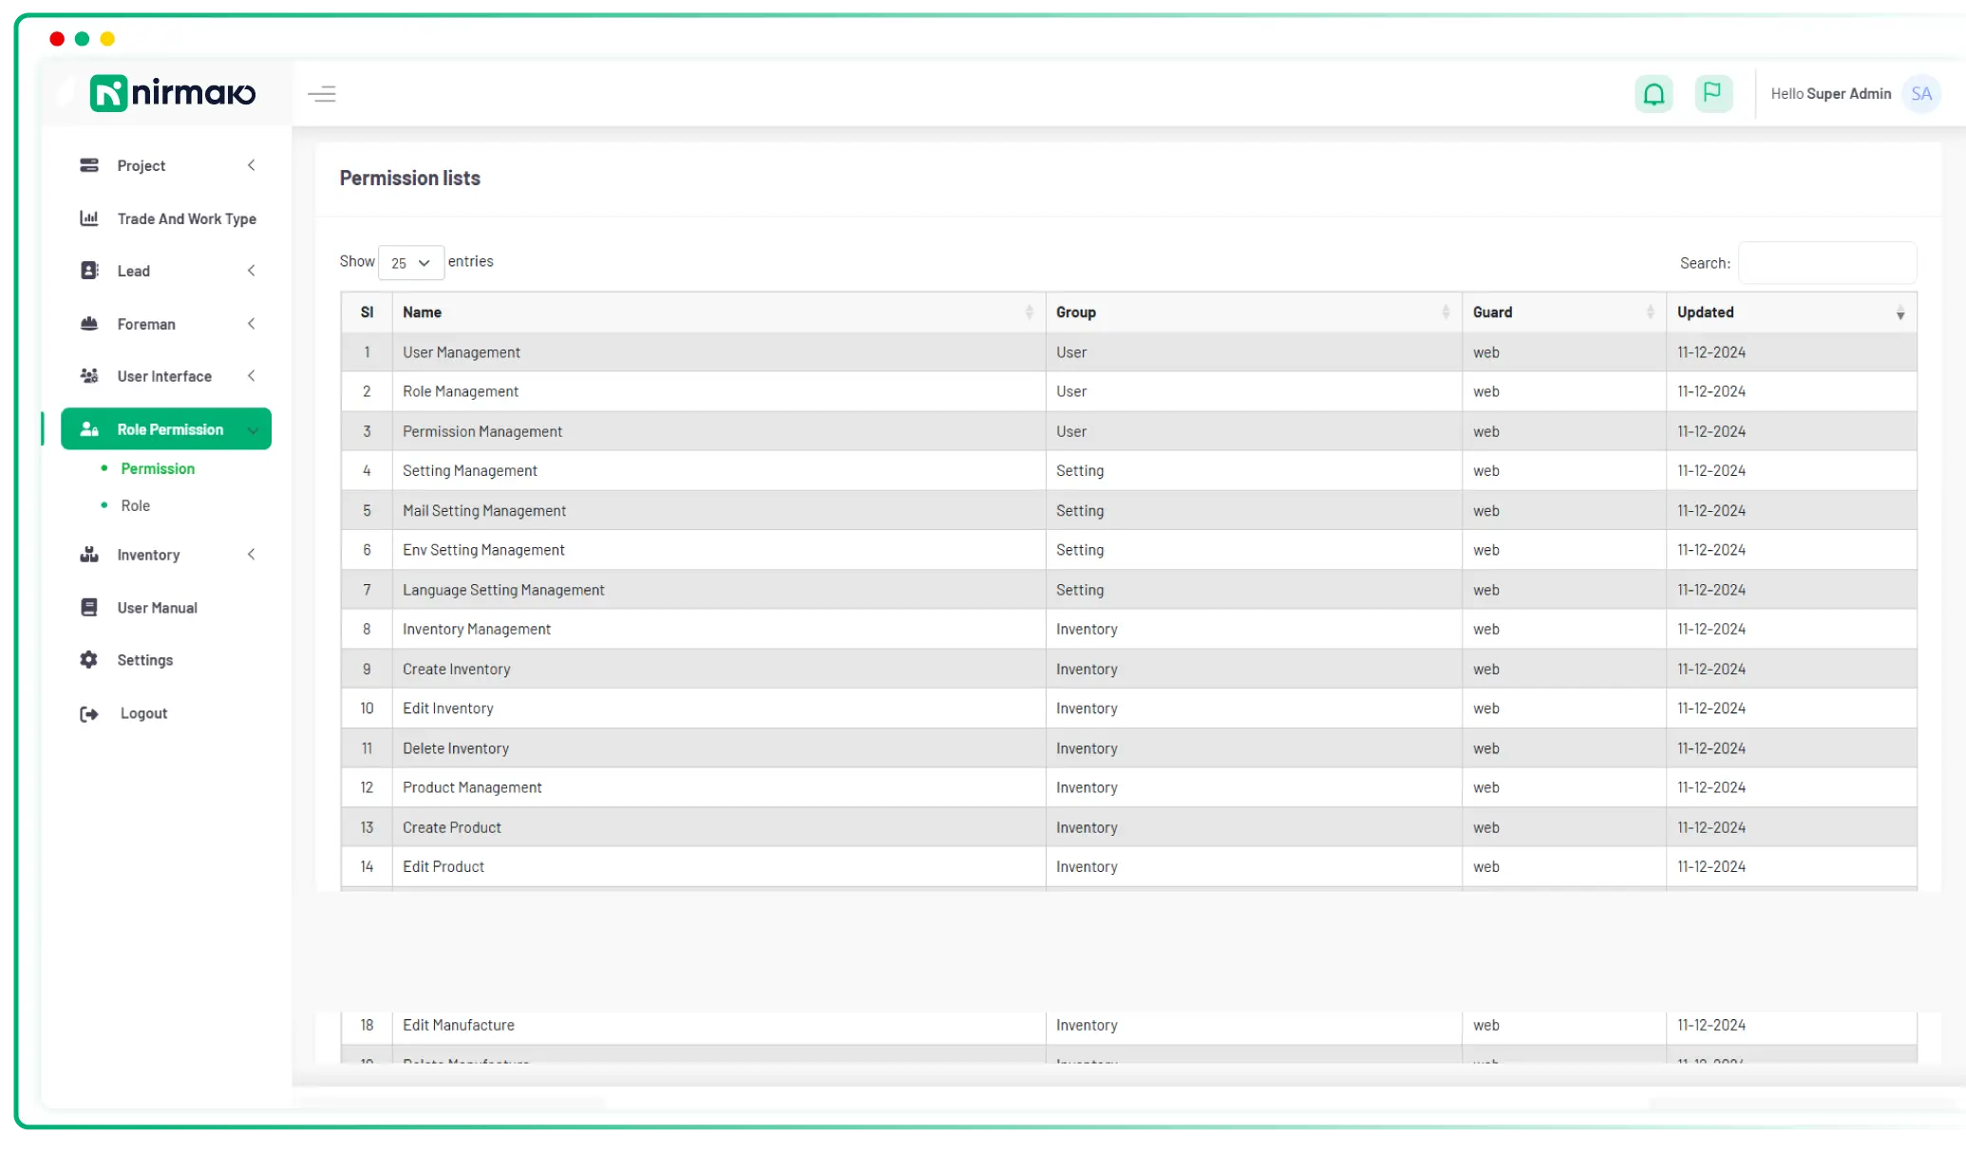Open the Role submenu item
This screenshot has height=1154, width=1966.
(136, 505)
